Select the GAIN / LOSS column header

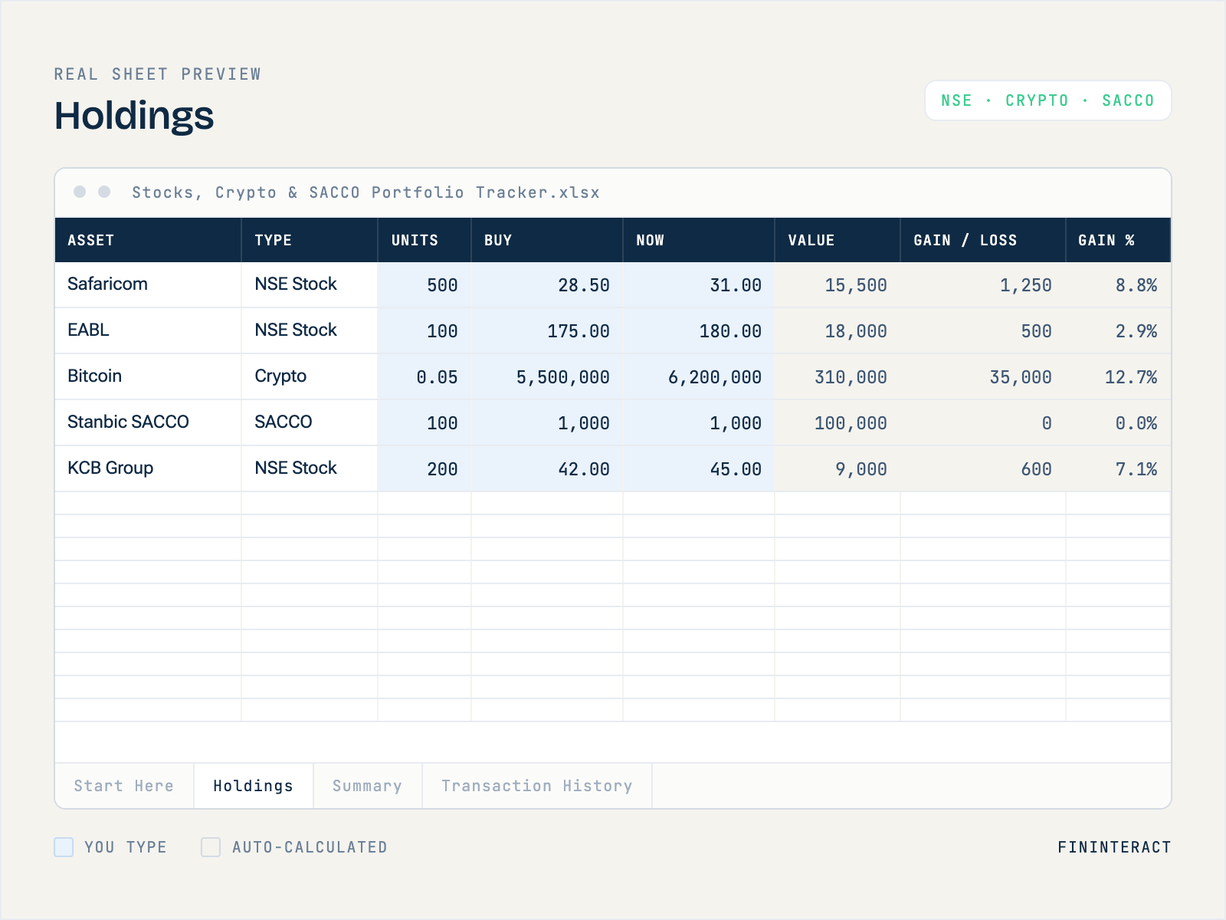click(x=983, y=240)
